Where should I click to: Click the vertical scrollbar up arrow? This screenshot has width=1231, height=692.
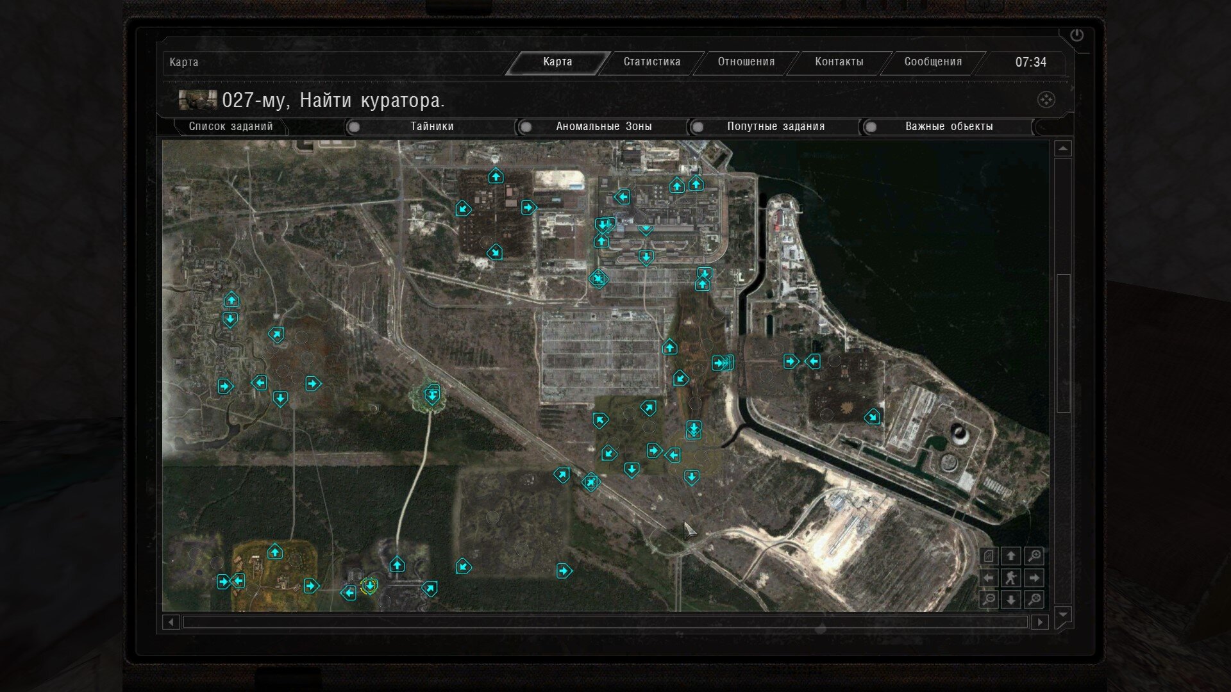click(1063, 149)
